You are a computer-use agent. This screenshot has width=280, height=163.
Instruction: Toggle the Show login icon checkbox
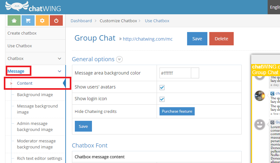click(x=162, y=99)
